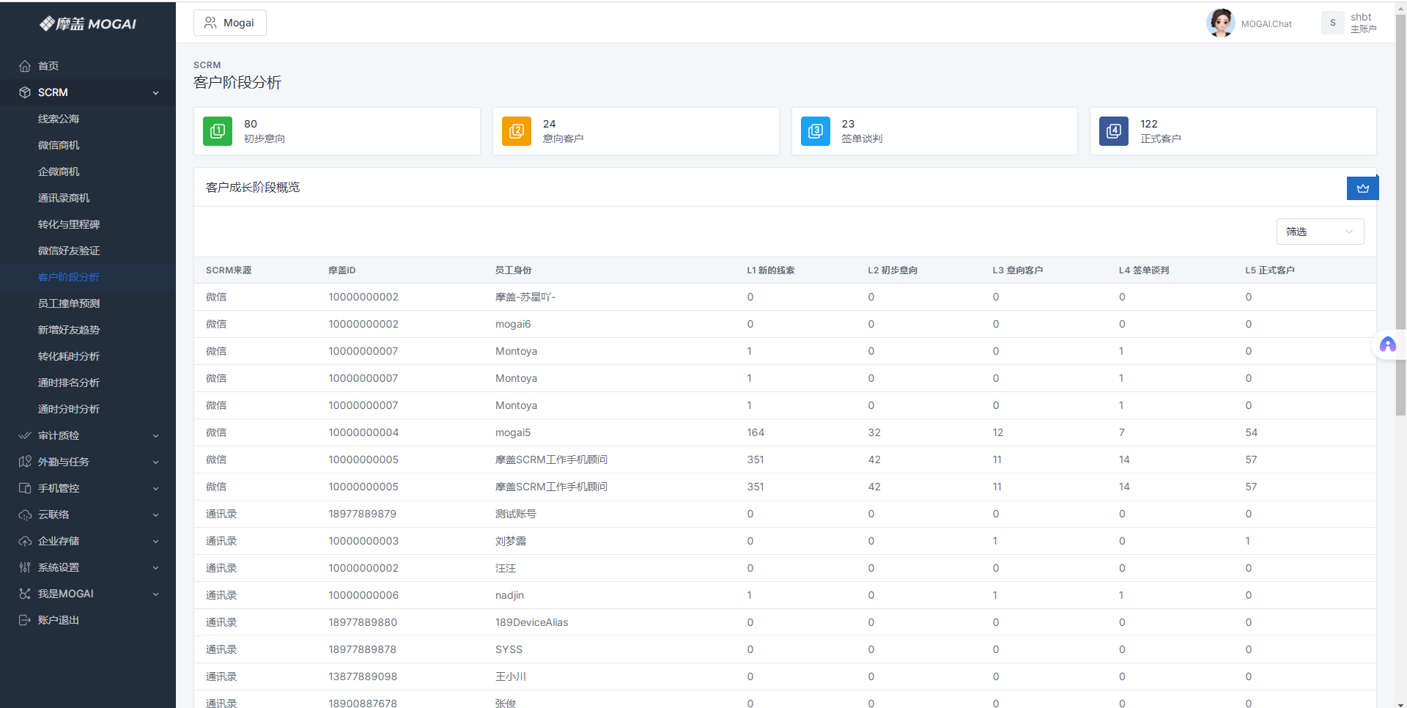
Task: Click the Mogai button in top bar
Action: [x=229, y=23]
